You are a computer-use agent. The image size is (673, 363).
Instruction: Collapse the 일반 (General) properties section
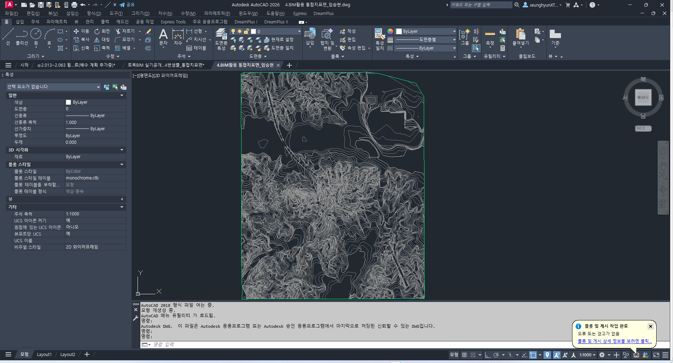[122, 95]
